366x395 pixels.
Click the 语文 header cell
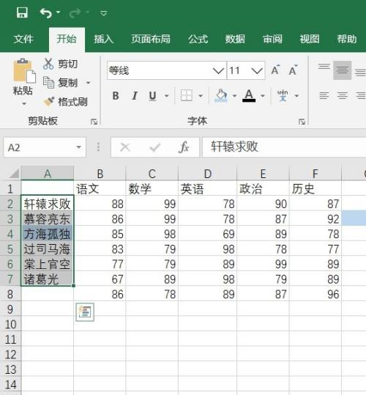[x=100, y=188]
